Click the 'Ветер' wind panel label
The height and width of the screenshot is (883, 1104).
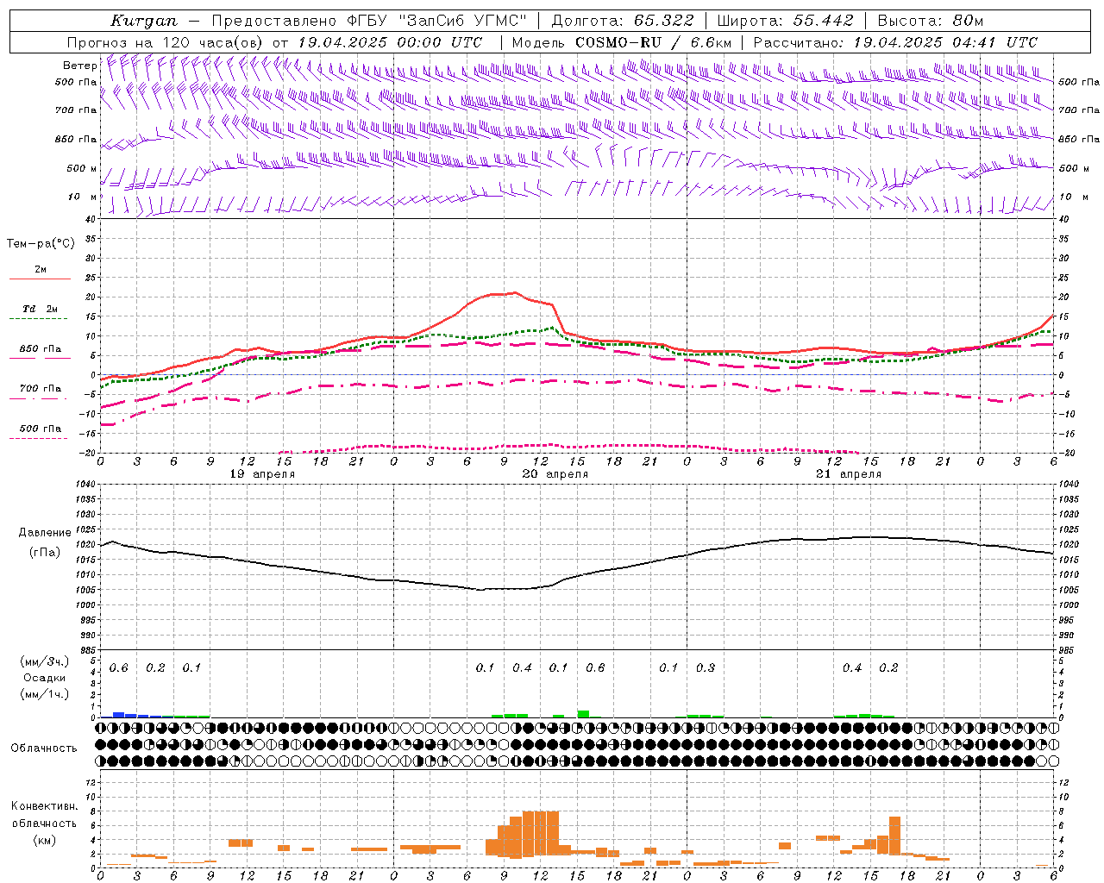(x=80, y=66)
